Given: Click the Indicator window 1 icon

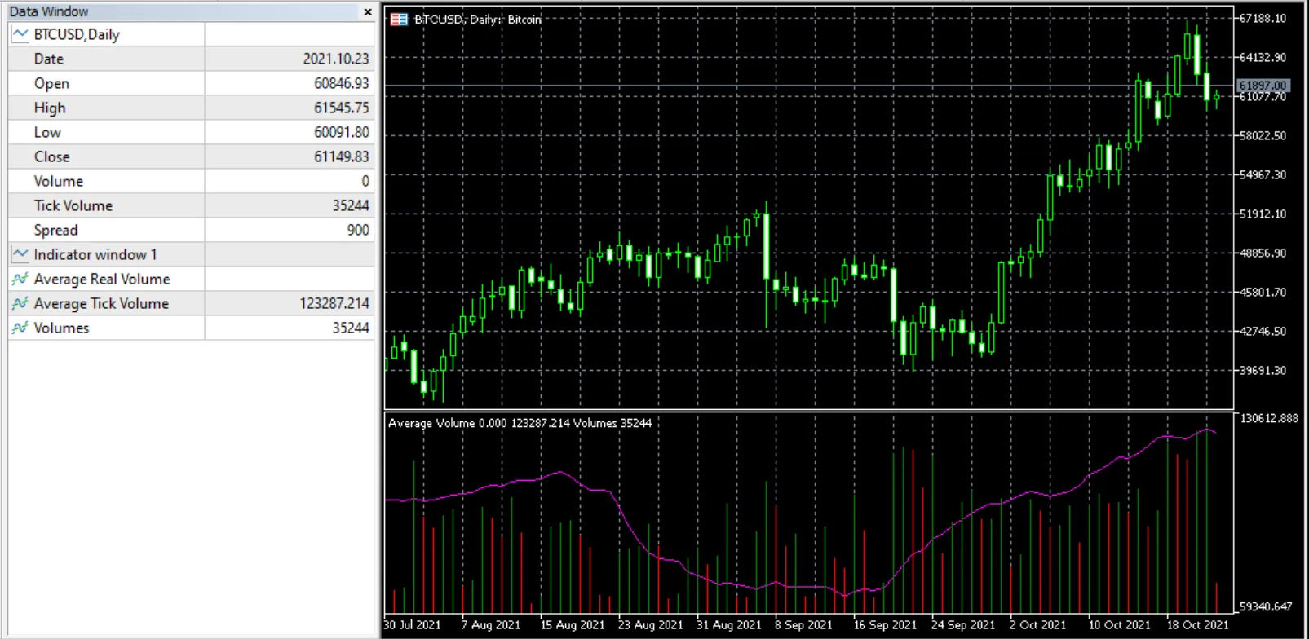Looking at the screenshot, I should pyautogui.click(x=20, y=254).
